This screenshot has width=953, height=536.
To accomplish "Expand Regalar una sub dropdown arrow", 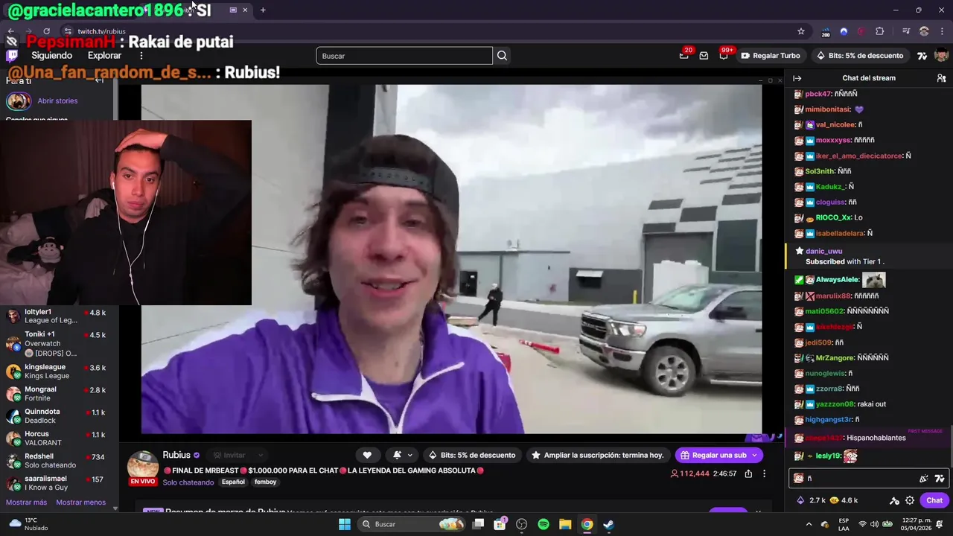I will click(754, 455).
